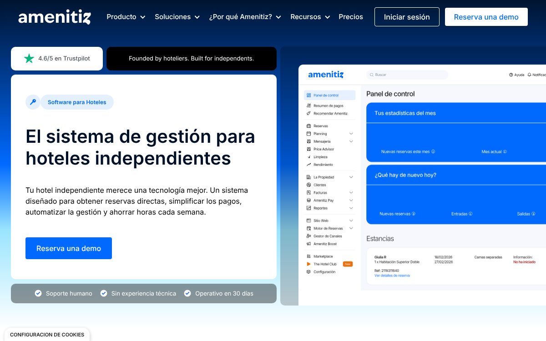Expand the Facturas chevron
Screen dimensions: 546x341
click(x=351, y=193)
